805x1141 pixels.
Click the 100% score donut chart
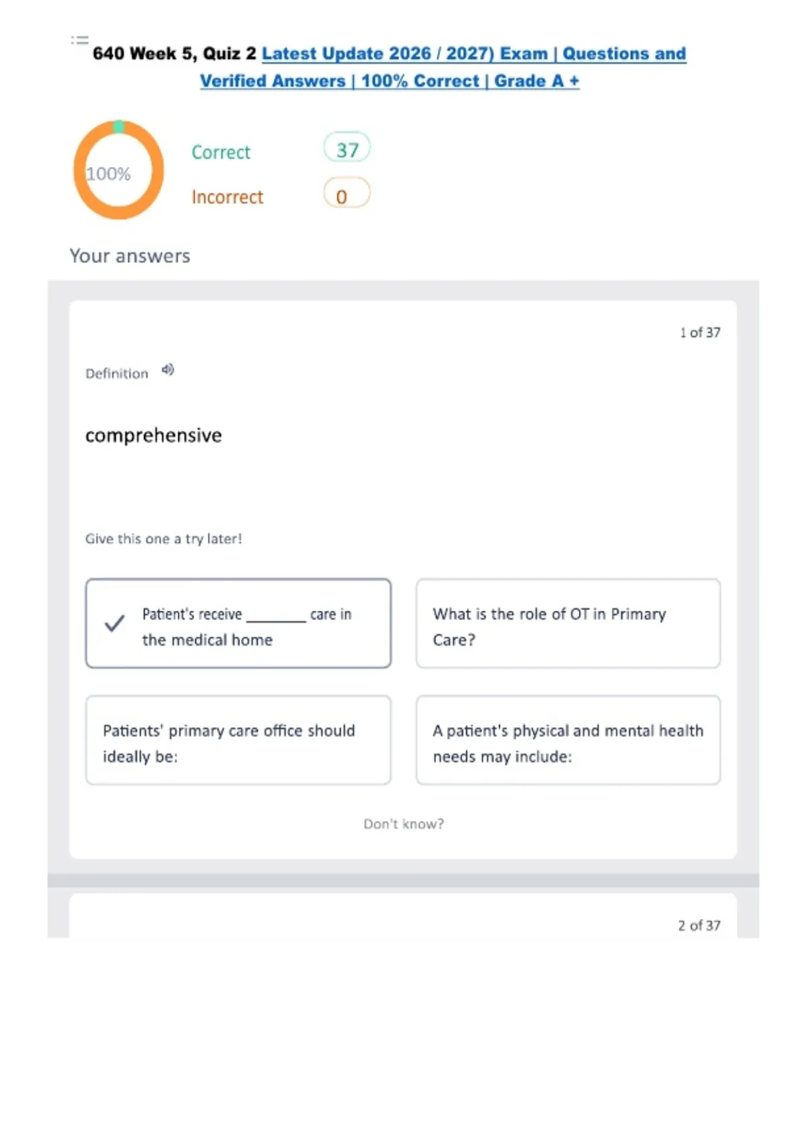pyautogui.click(x=118, y=170)
